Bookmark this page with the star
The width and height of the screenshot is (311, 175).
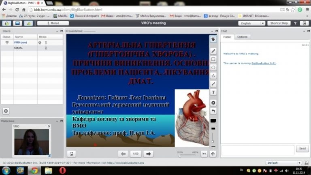coord(293,10)
